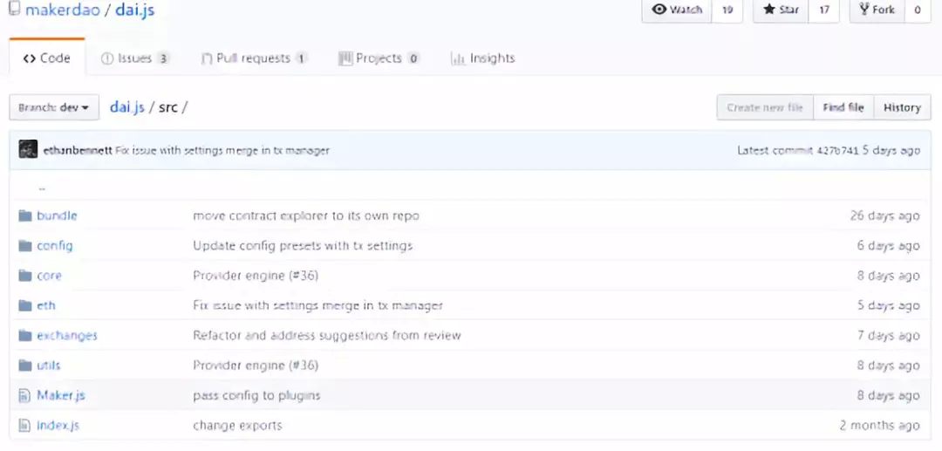Open the core folder icon
This screenshot has height=451, width=942.
(24, 276)
